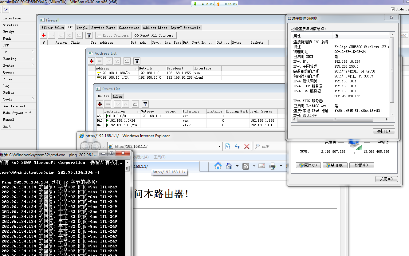Click Internet Explorer's Forward button
This screenshot has width=409, height=256.
[x=96, y=147]
